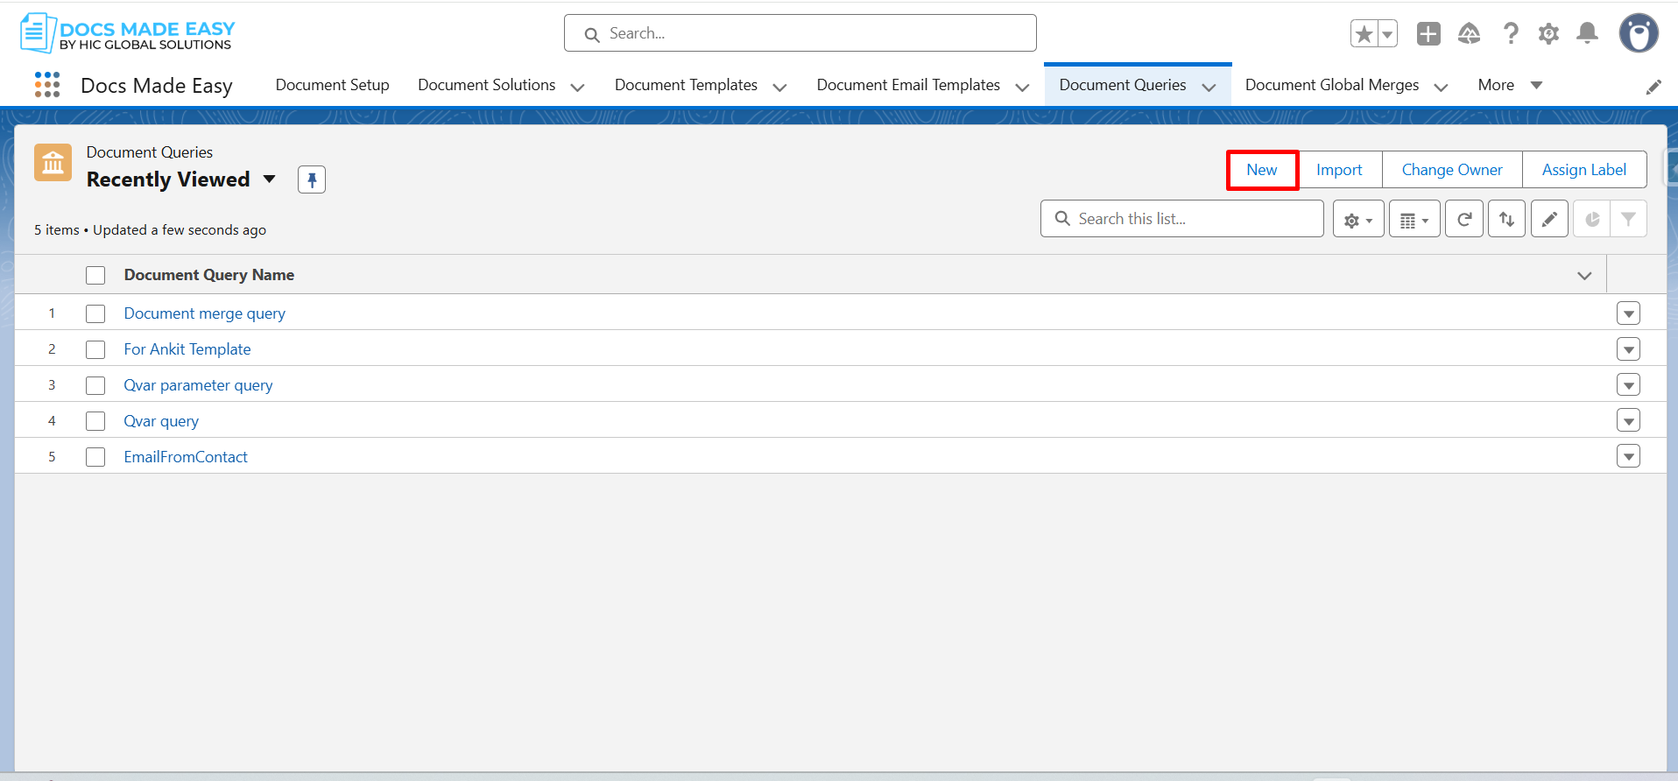Click the New button

[x=1261, y=170]
